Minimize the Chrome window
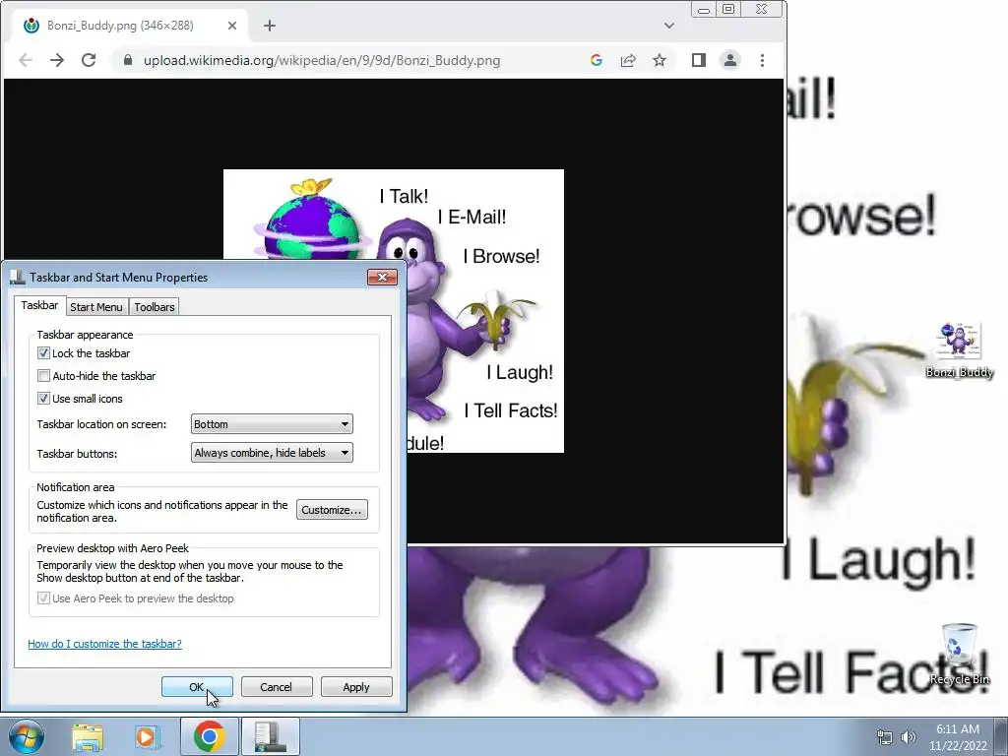The height and width of the screenshot is (756, 1008). 704,9
